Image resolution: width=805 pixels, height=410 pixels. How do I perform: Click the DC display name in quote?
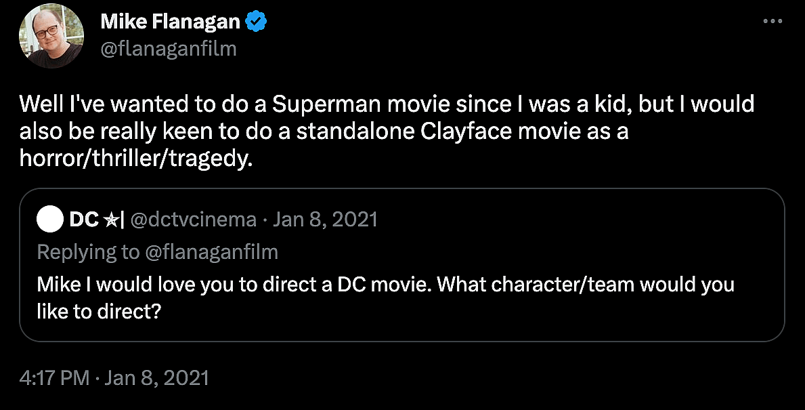83,220
